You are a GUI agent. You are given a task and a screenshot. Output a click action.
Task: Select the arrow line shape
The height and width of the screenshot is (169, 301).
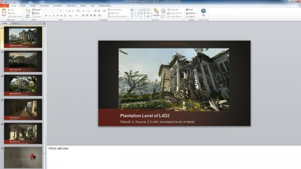[x=138, y=10]
